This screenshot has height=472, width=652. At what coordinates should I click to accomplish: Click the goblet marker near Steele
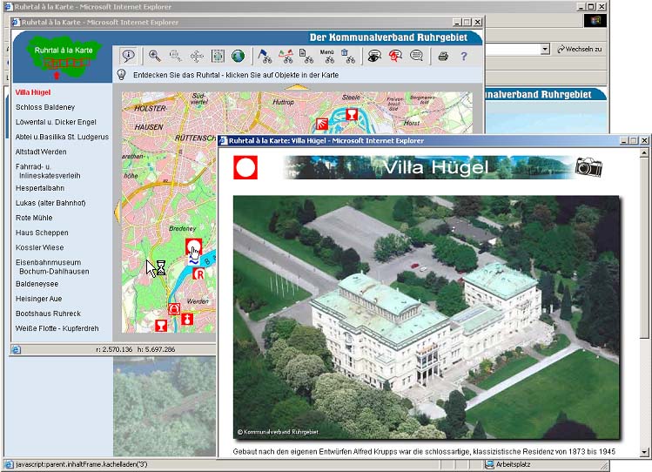tap(352, 114)
